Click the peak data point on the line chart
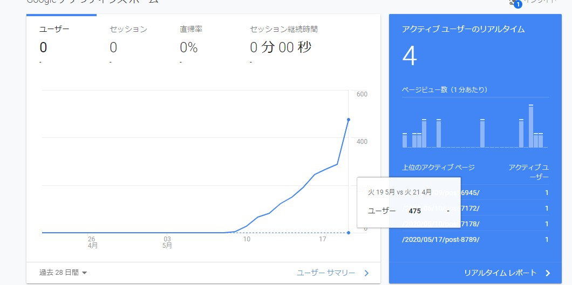 349,120
